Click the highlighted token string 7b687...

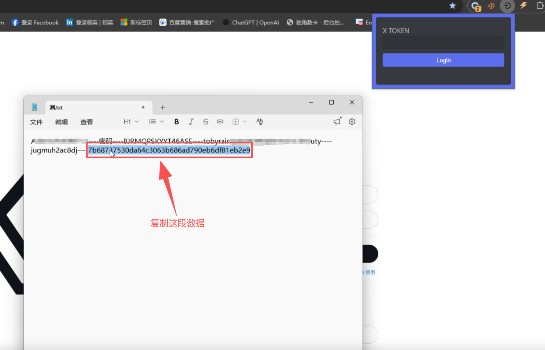tap(169, 150)
